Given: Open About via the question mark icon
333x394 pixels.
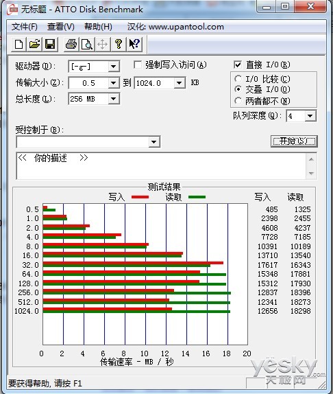Looking at the screenshot, I should (119, 45).
